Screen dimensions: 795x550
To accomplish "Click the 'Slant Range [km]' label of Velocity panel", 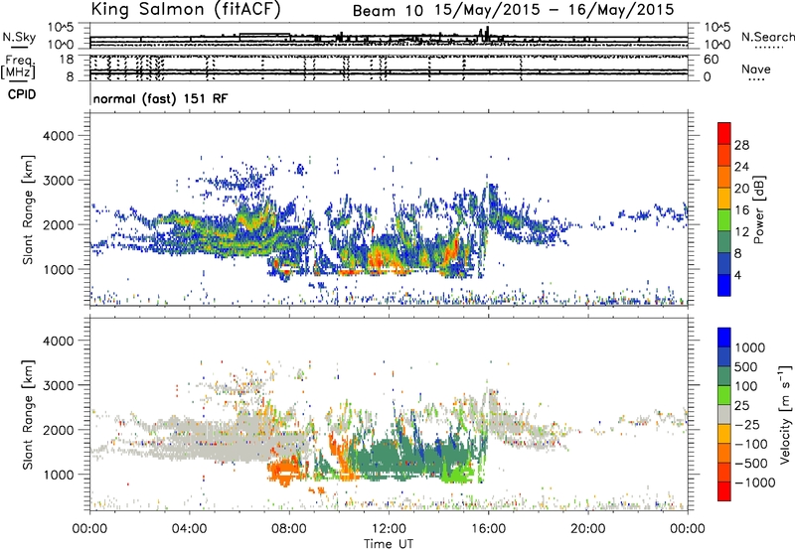I will pos(28,415).
